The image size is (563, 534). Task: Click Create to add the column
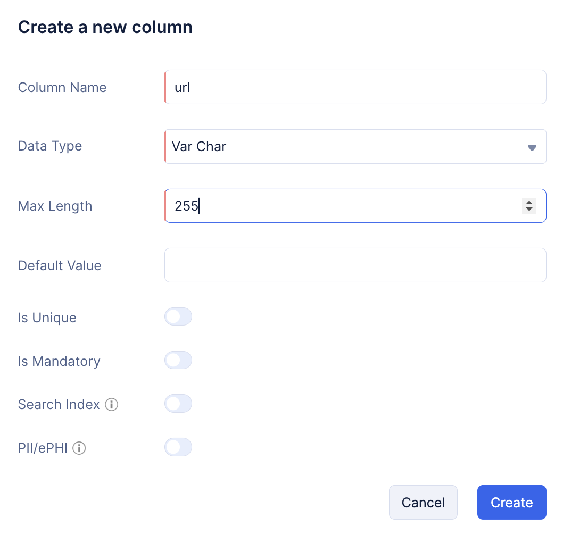tap(512, 503)
